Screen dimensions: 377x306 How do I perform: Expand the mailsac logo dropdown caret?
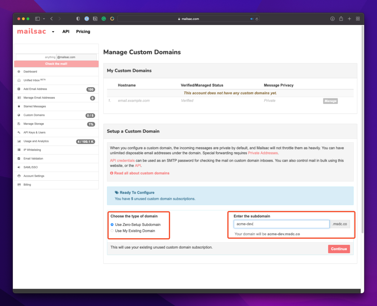(53, 32)
